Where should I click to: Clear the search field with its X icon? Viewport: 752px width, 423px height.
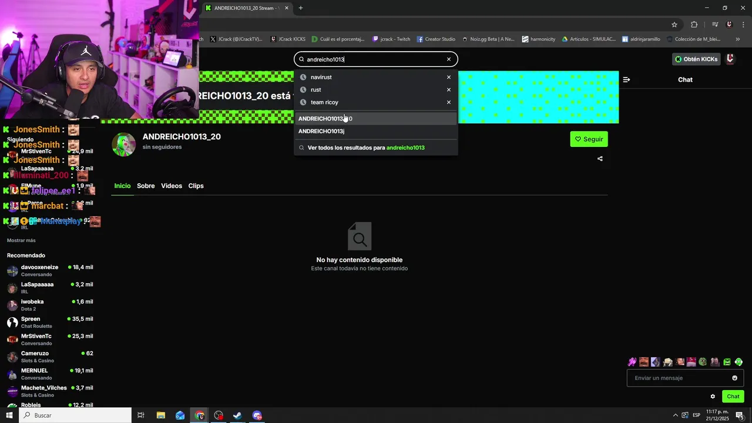(449, 59)
